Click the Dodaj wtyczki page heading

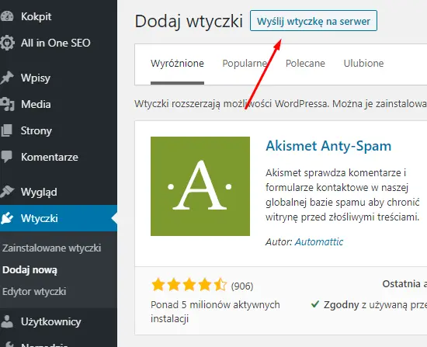click(189, 21)
